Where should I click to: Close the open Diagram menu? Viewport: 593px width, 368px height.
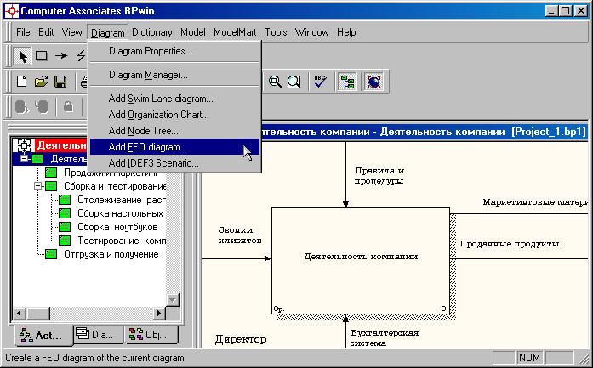pos(108,32)
